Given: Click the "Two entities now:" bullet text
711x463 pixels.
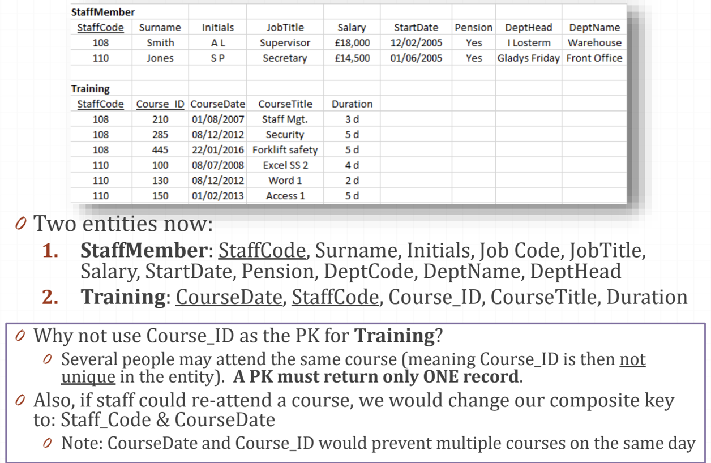Looking at the screenshot, I should coord(123,224).
